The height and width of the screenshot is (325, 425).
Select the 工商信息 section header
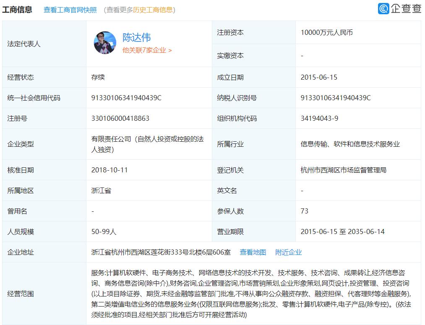coord(18,10)
